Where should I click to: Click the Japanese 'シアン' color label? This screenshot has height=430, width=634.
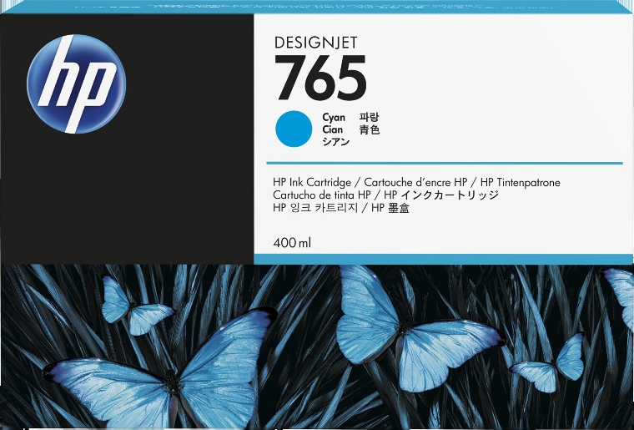tap(336, 143)
